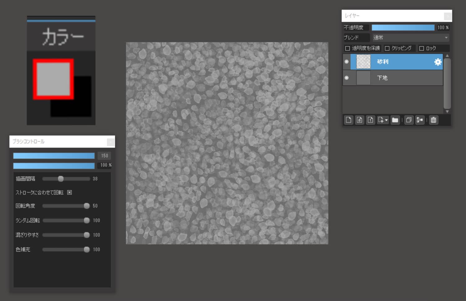The height and width of the screenshot is (301, 466).
Task: Add a new color layer
Action: [x=348, y=120]
